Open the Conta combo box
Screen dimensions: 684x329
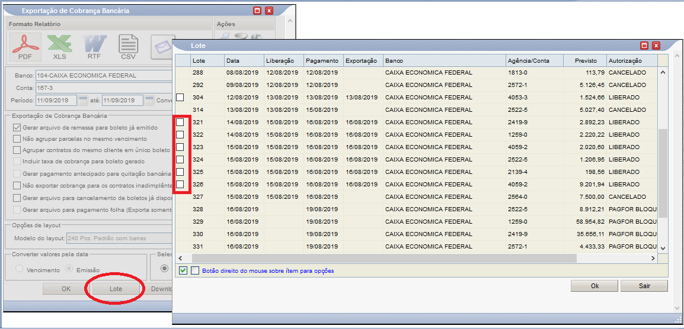(x=104, y=88)
